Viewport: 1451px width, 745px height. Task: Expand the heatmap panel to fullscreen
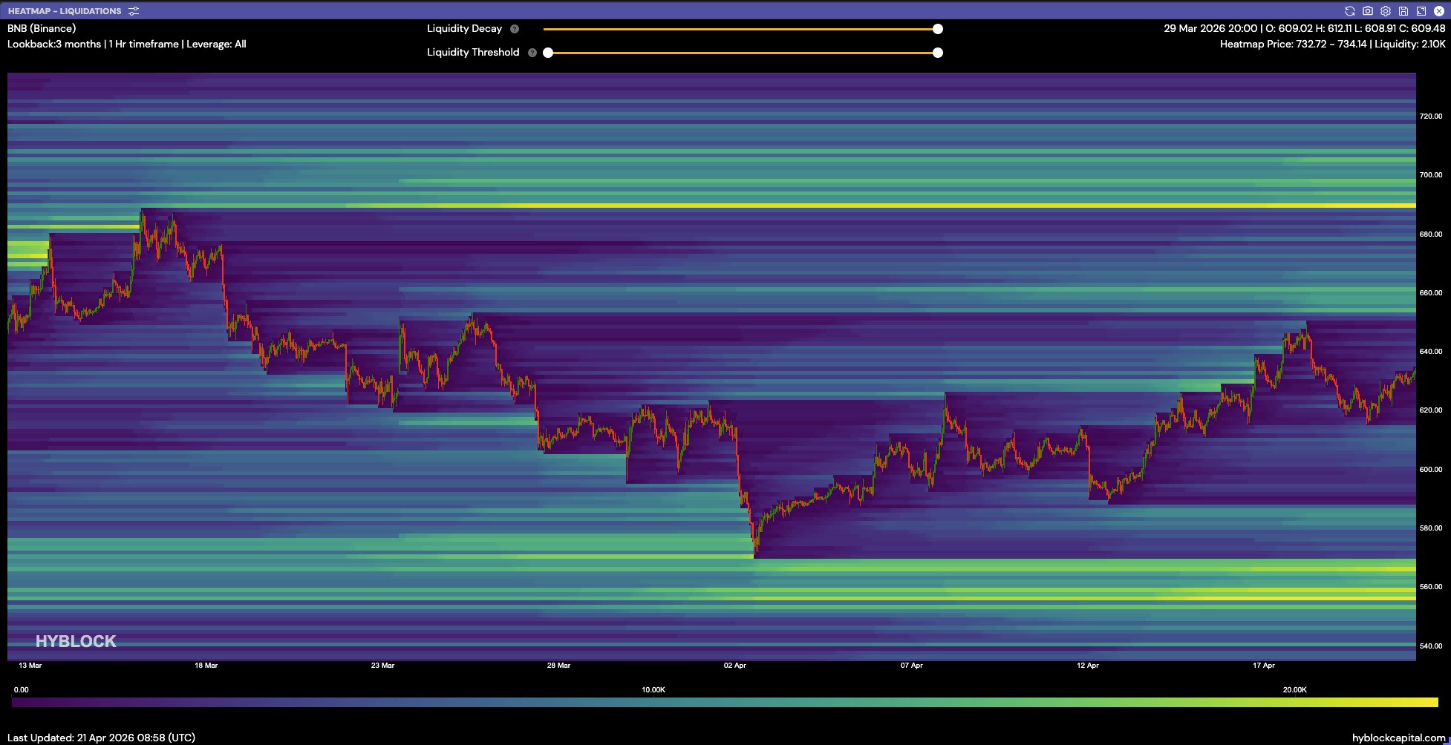pos(1421,11)
